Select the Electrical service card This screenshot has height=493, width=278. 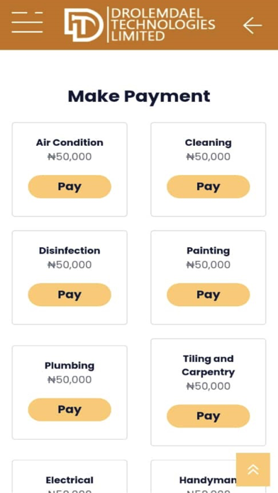tap(69, 476)
